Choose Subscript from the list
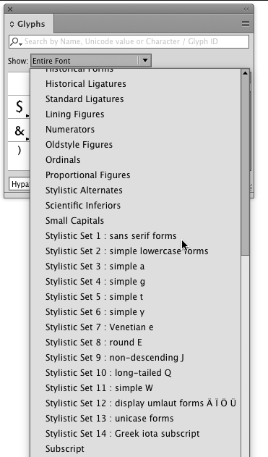The image size is (268, 457). click(x=65, y=448)
